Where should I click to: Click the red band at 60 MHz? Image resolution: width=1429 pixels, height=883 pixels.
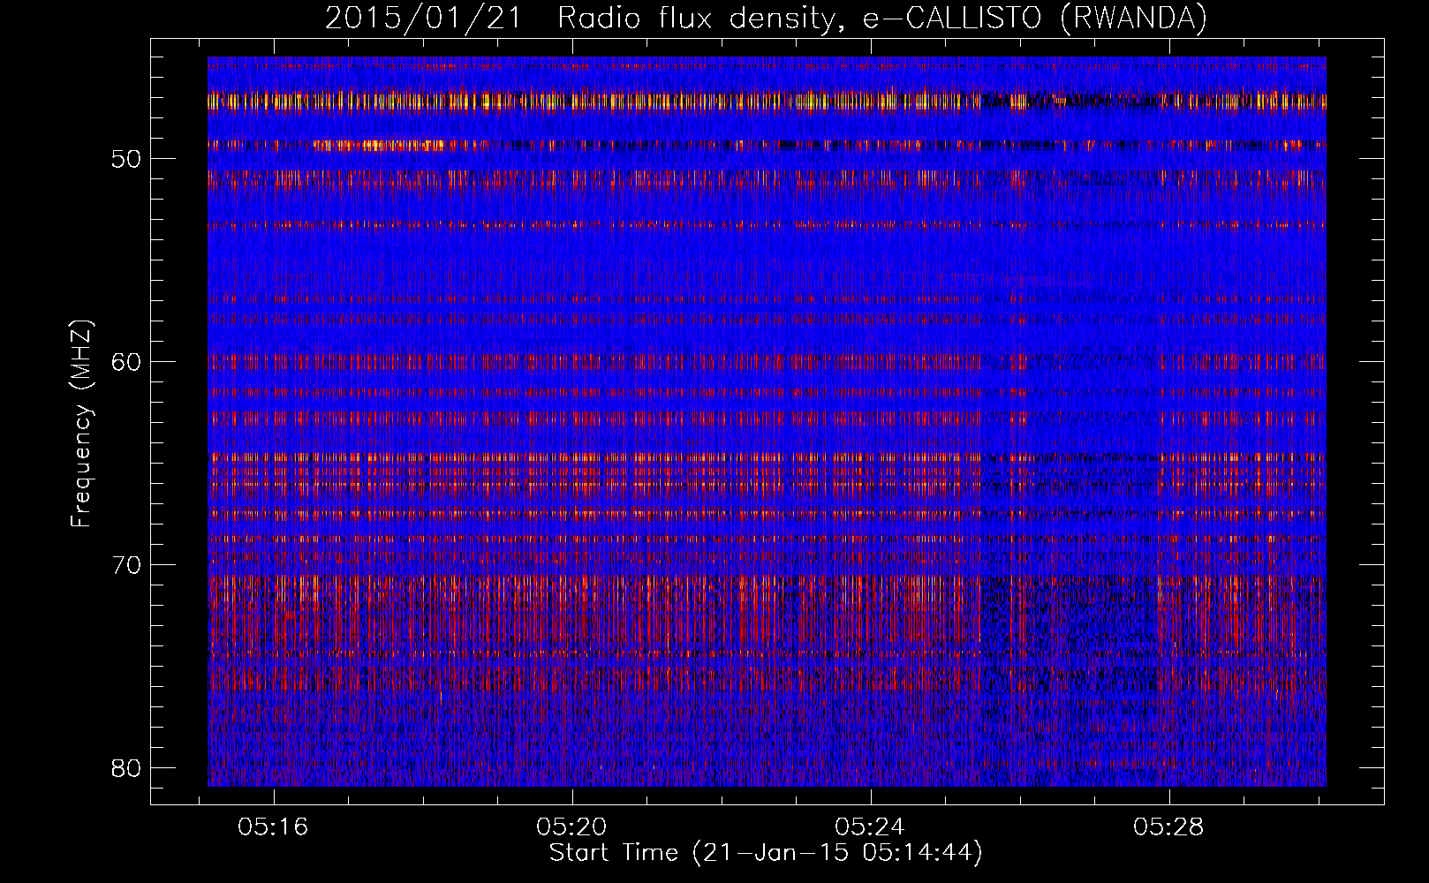click(618, 362)
